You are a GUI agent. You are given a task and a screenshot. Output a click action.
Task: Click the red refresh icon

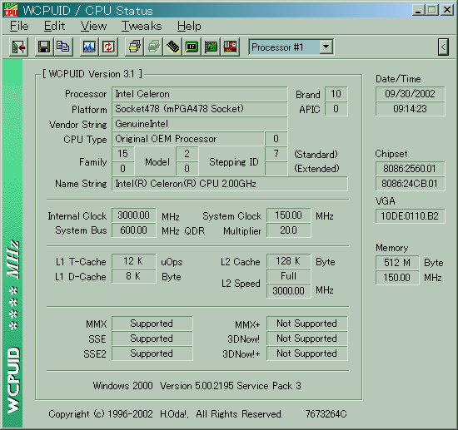tap(108, 47)
